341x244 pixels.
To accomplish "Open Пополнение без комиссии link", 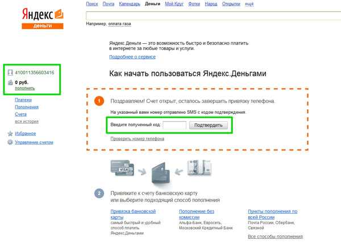I will (x=197, y=214).
